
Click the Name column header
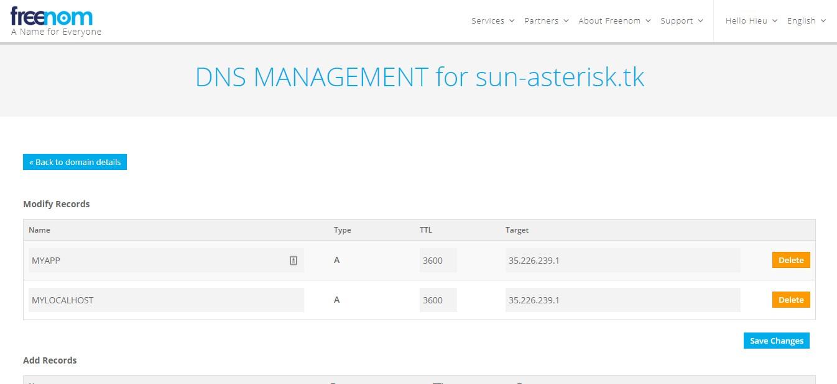point(39,230)
